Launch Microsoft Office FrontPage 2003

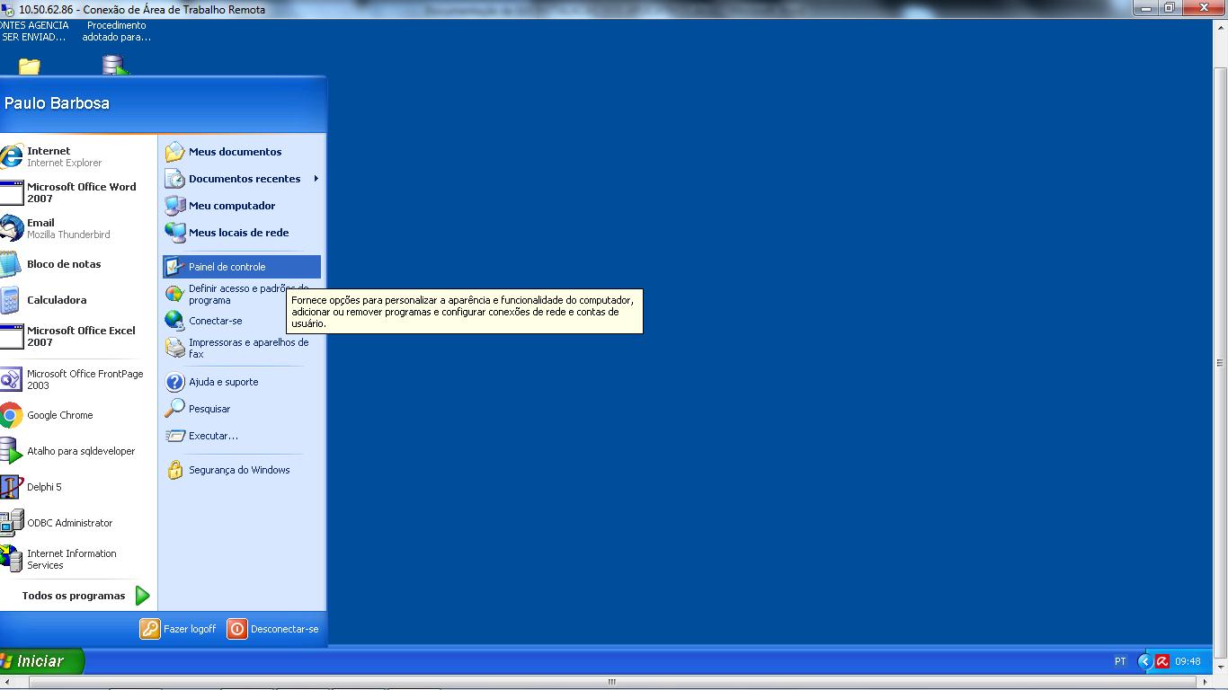click(x=78, y=379)
